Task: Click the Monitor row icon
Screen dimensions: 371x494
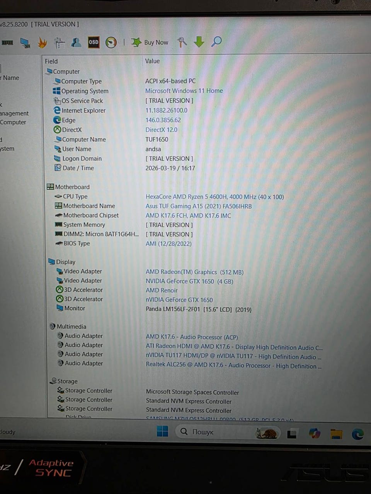Action: pyautogui.click(x=60, y=308)
